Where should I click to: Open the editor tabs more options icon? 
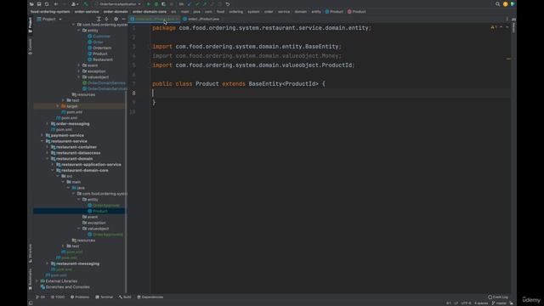click(507, 19)
